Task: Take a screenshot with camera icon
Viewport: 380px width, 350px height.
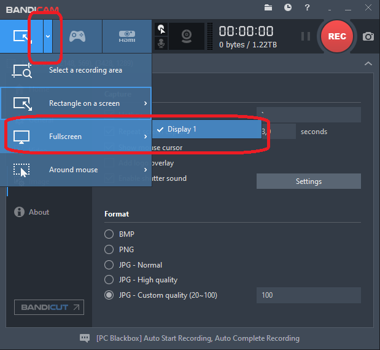Action: (368, 36)
